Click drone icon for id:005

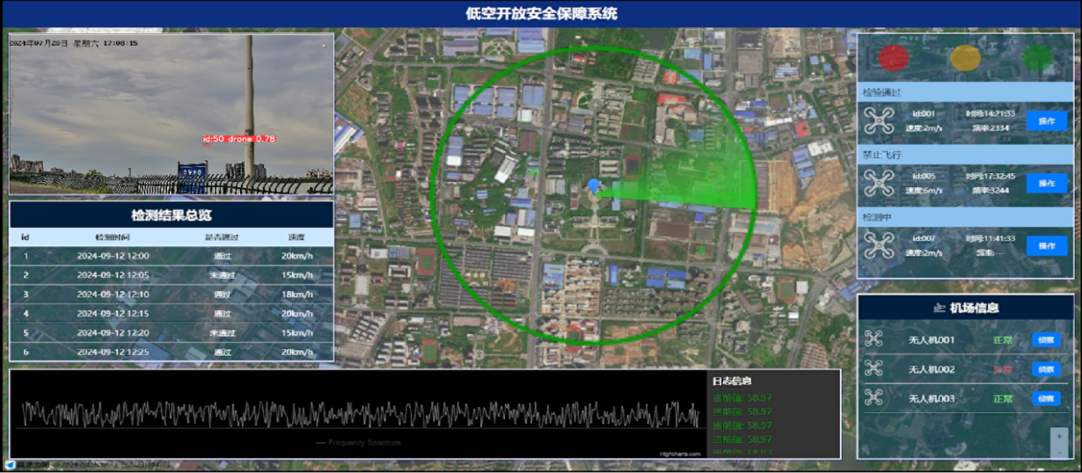point(879,183)
